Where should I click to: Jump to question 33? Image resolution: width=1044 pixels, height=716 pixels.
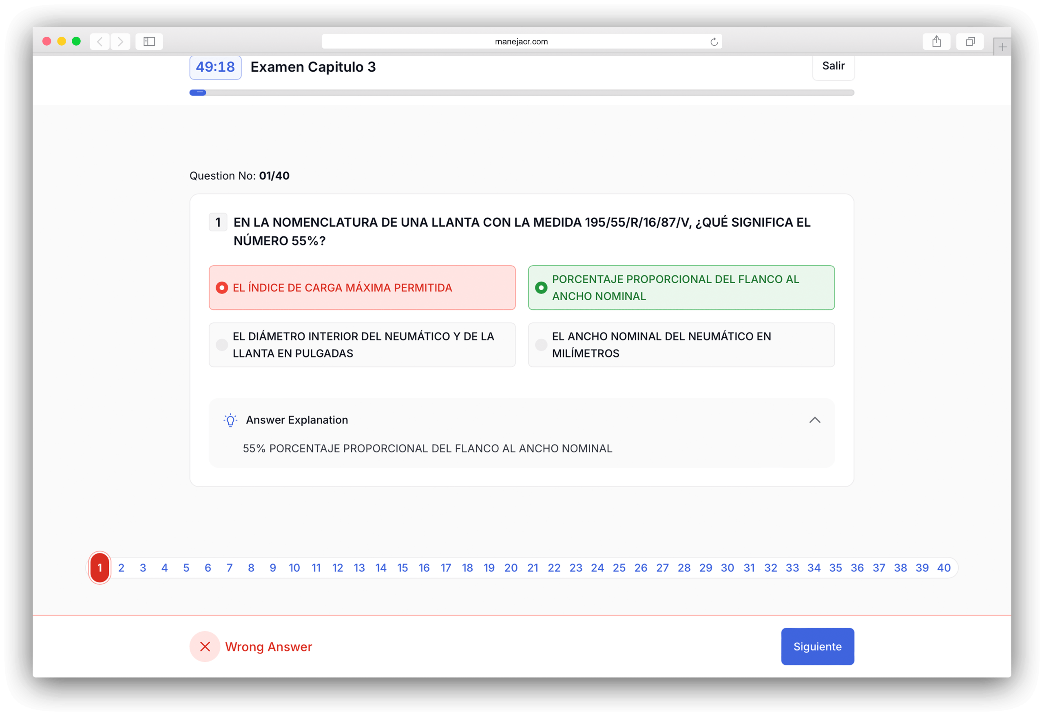pyautogui.click(x=792, y=568)
